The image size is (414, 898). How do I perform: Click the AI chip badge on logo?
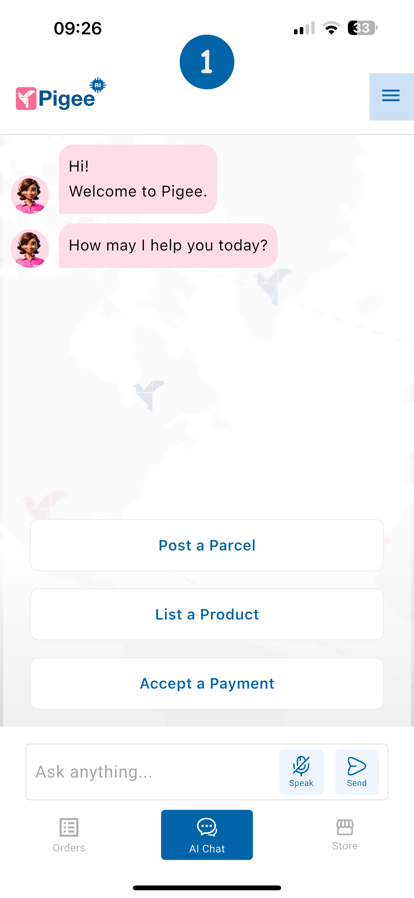98,85
